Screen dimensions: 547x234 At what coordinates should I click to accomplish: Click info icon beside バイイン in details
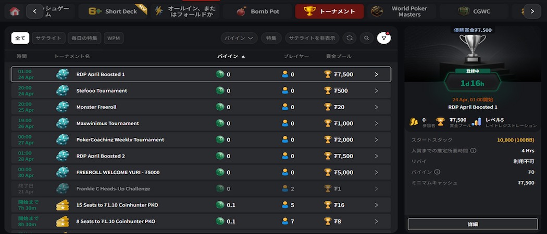click(x=437, y=172)
